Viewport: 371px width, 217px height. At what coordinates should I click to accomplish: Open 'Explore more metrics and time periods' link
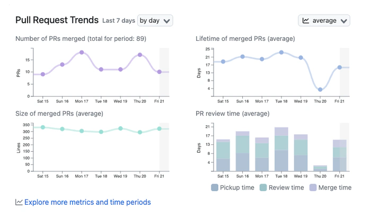tap(87, 202)
